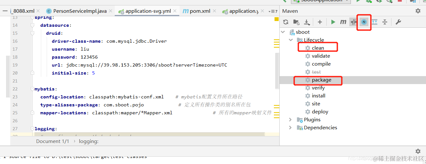Collapse the sboot project node
This screenshot has height=164, width=426.
(283, 32)
